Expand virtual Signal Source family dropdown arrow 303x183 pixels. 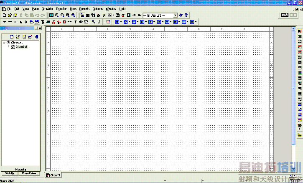tap(129, 22)
